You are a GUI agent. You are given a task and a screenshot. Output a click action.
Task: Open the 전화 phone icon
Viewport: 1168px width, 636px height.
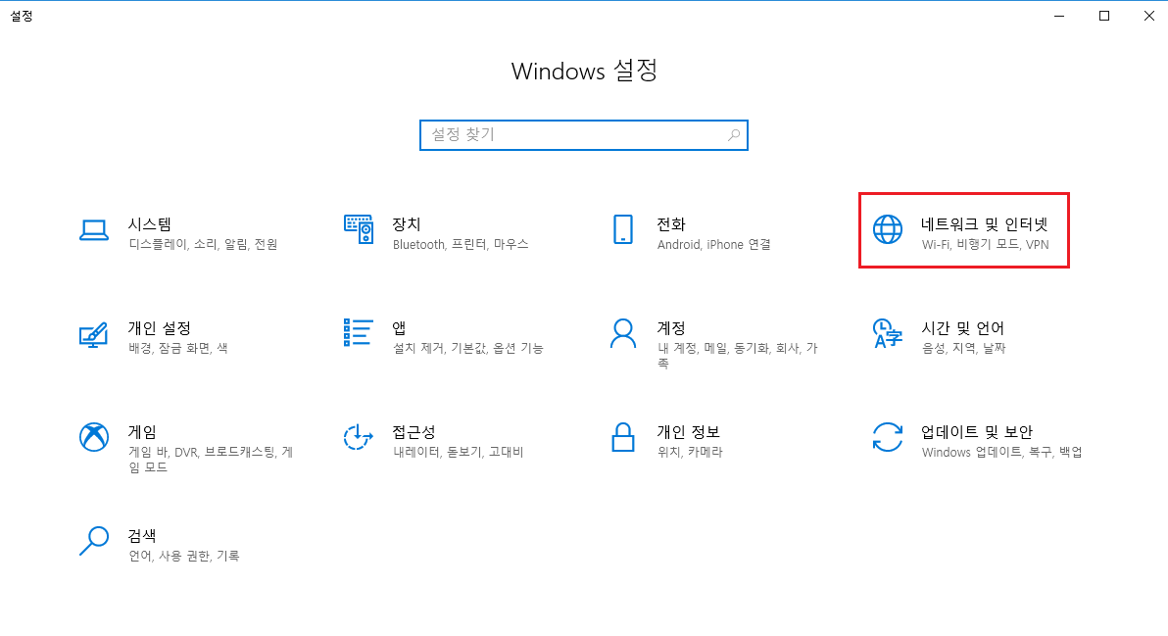pyautogui.click(x=623, y=229)
